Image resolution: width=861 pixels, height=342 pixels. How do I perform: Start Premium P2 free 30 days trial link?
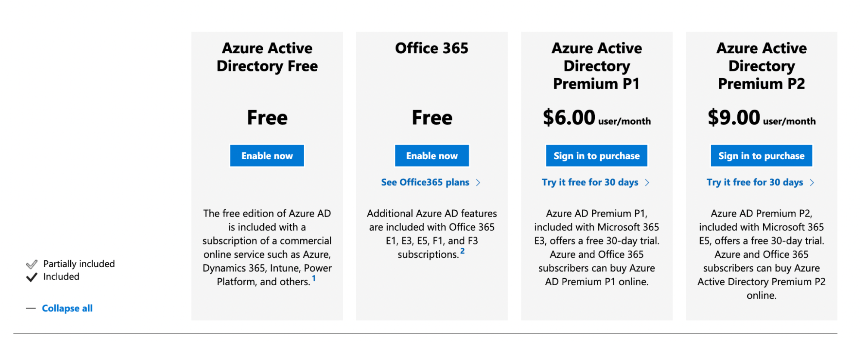pos(755,182)
